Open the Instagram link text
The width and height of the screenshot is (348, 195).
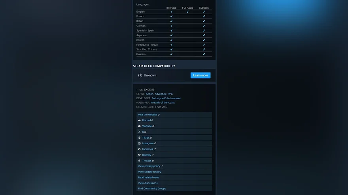148,143
